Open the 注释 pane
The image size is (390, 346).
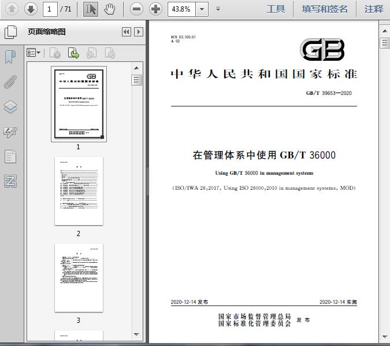tap(374, 9)
